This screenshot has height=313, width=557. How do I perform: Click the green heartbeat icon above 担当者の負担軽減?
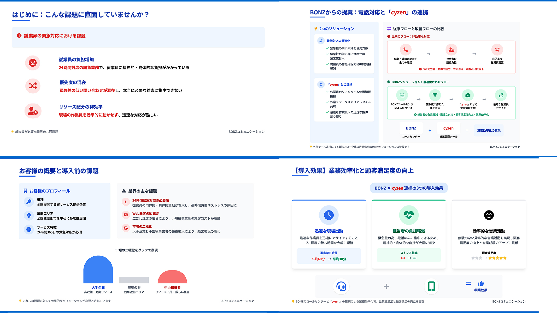point(409,215)
